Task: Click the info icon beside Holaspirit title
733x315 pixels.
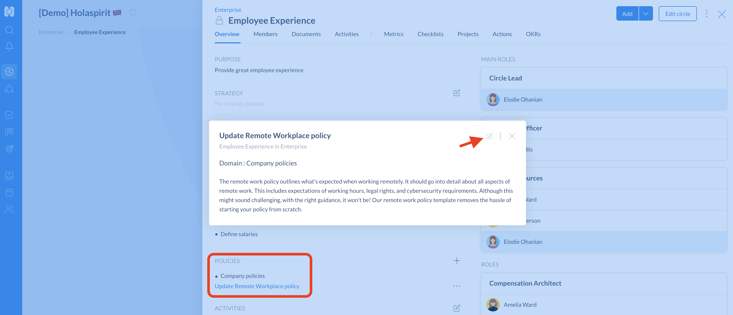Action: pyautogui.click(x=133, y=13)
